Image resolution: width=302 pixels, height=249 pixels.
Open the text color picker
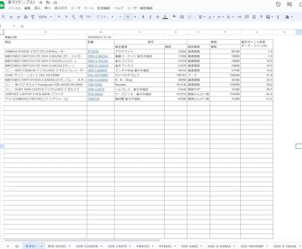click(x=165, y=17)
